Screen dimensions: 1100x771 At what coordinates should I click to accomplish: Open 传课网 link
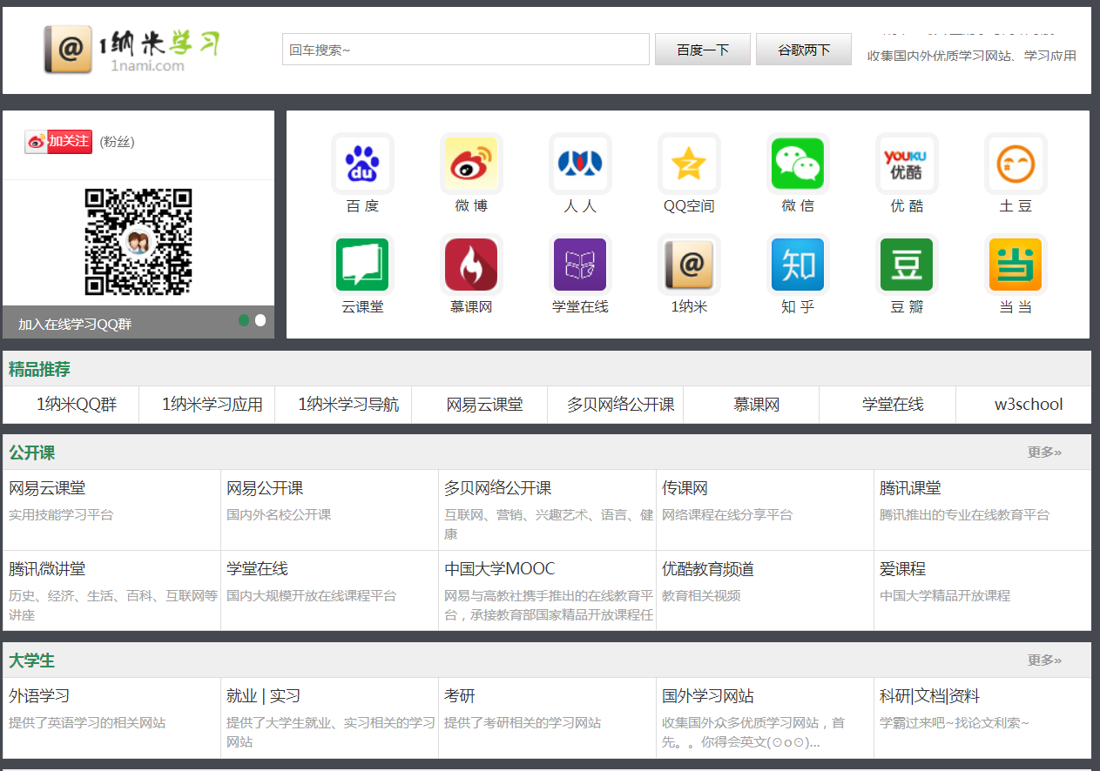tap(685, 488)
